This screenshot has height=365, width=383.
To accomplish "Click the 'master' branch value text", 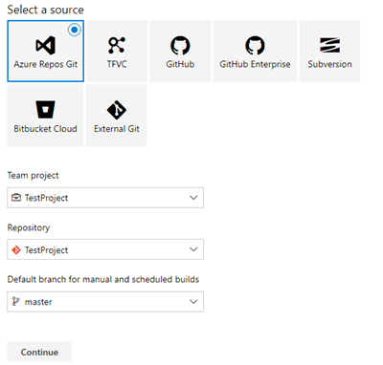I will (x=38, y=302).
